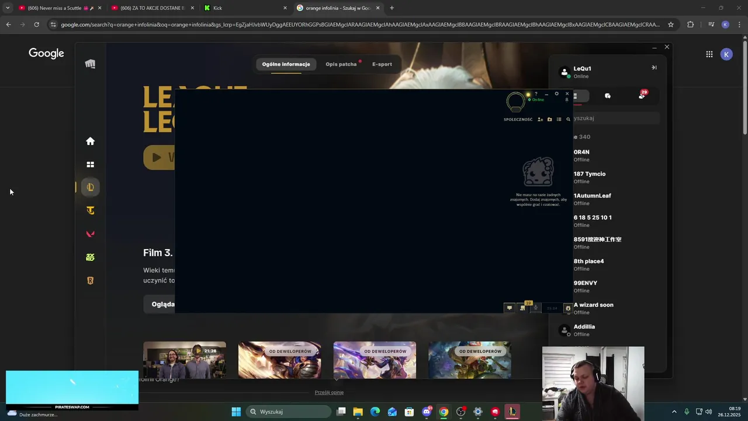Click Chrome address bar URL
Viewport: 748px width, 421px height.
(360, 25)
